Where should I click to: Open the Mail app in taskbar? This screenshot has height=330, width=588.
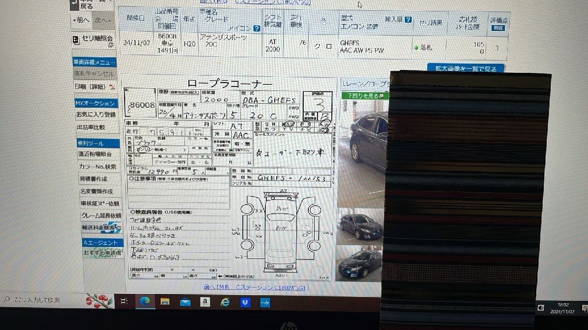(x=185, y=302)
